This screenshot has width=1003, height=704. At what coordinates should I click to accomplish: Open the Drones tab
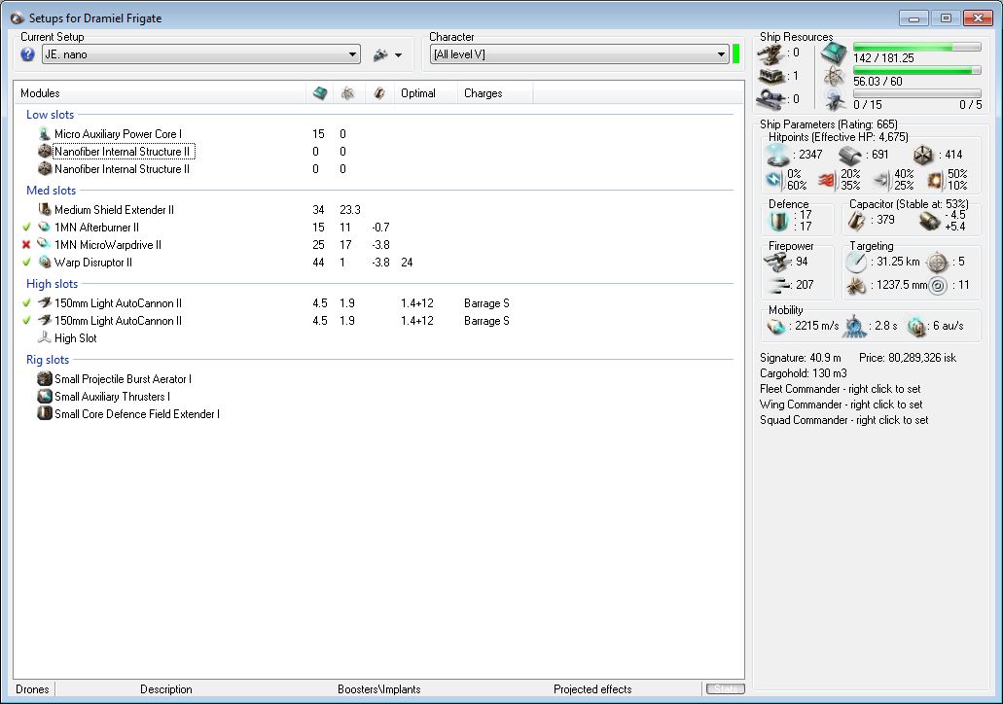(32, 689)
